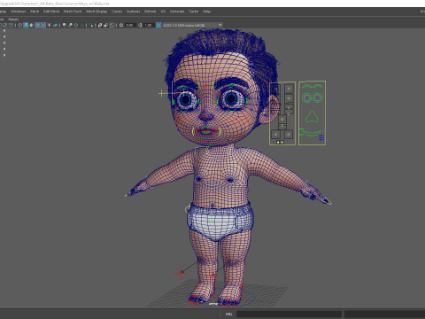Toggle the View Transform icon
Image resolution: width=425 pixels, height=319 pixels.
pyautogui.click(x=158, y=25)
